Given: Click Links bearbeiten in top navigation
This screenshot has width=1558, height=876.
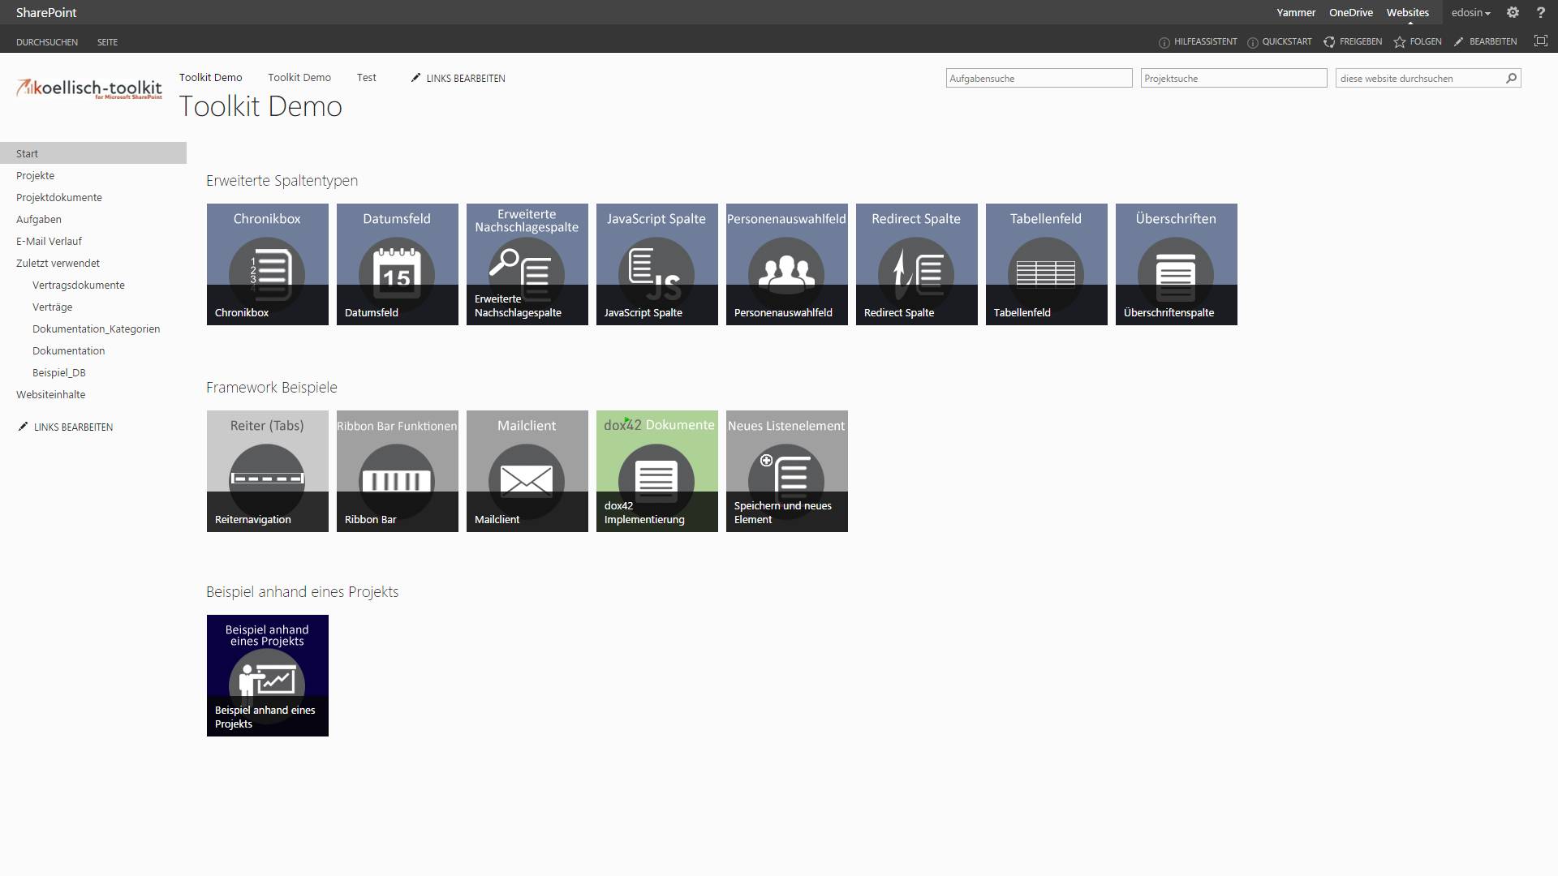Looking at the screenshot, I should (458, 78).
